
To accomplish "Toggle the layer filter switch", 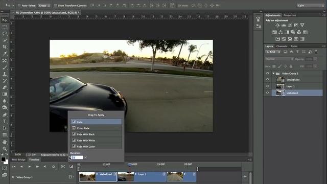I will click(x=316, y=52).
